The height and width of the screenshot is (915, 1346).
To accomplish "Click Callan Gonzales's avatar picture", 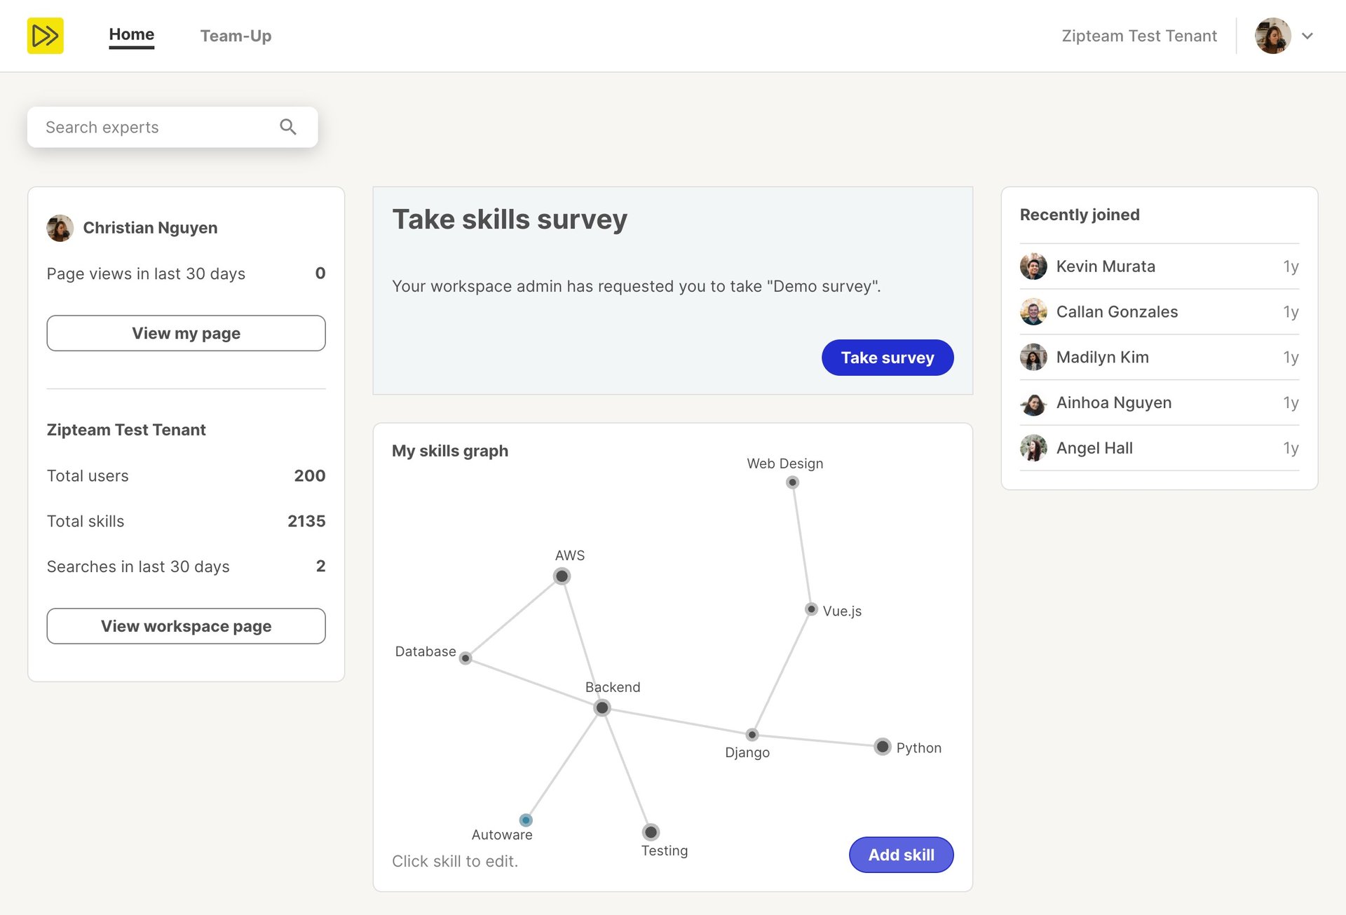I will [x=1033, y=312].
